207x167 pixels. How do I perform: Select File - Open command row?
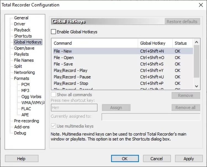point(123,58)
